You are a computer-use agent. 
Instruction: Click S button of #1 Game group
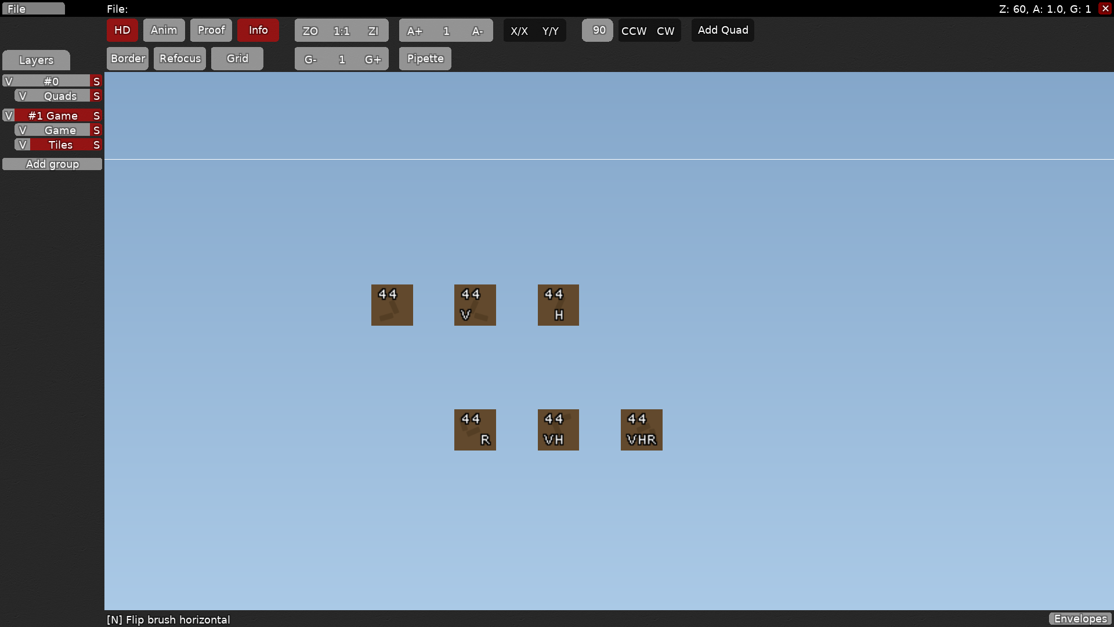96,116
